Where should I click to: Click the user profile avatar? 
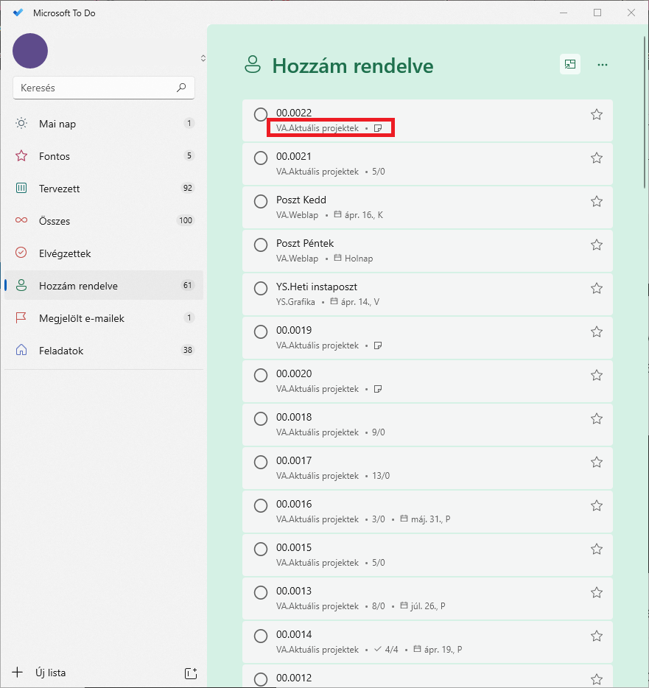30,51
